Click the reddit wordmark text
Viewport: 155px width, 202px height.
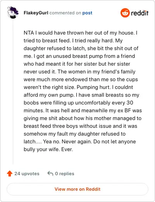click(x=140, y=13)
